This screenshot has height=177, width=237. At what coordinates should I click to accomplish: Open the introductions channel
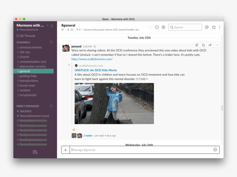point(29,81)
